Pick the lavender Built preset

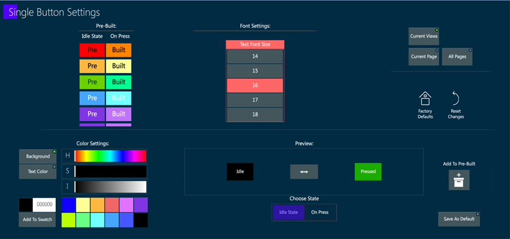coord(118,114)
